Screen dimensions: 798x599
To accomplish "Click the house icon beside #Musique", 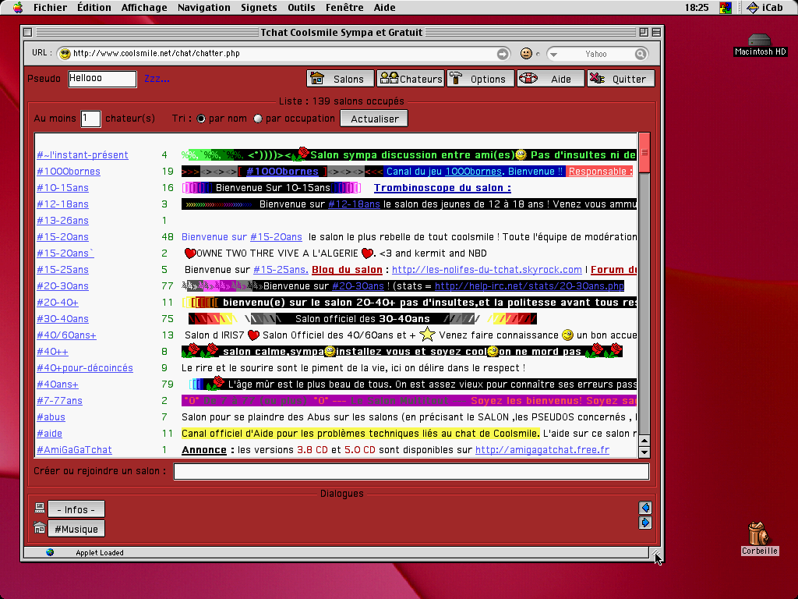I will [x=40, y=528].
